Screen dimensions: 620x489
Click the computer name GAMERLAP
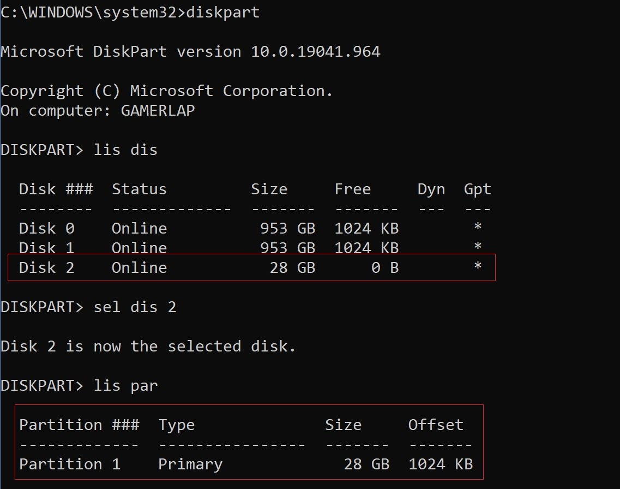pos(158,110)
